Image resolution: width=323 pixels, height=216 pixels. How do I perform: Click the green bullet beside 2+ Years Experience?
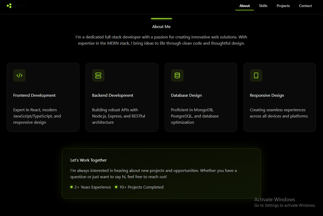pyautogui.click(x=72, y=187)
